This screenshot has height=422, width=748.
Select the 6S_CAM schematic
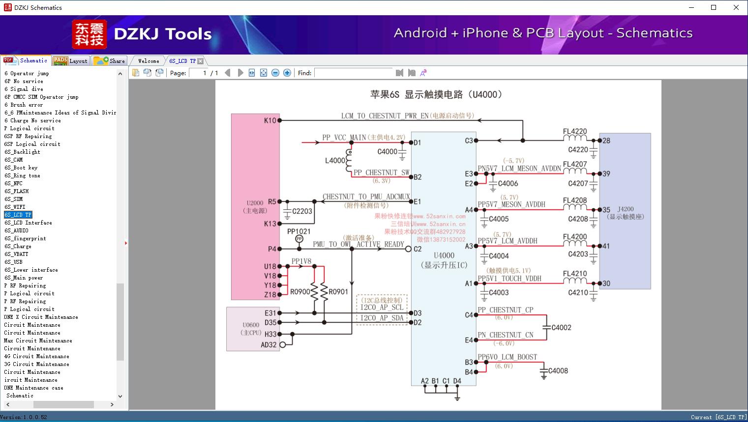[13, 160]
